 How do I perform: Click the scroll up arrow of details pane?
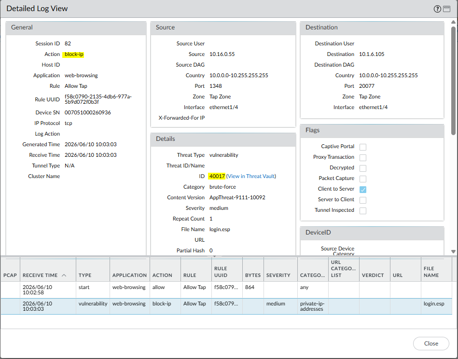click(453, 22)
